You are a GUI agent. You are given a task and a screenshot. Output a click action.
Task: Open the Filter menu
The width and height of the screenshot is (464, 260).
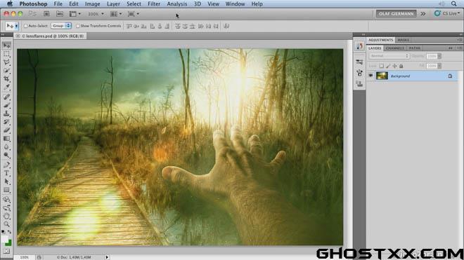click(x=154, y=4)
